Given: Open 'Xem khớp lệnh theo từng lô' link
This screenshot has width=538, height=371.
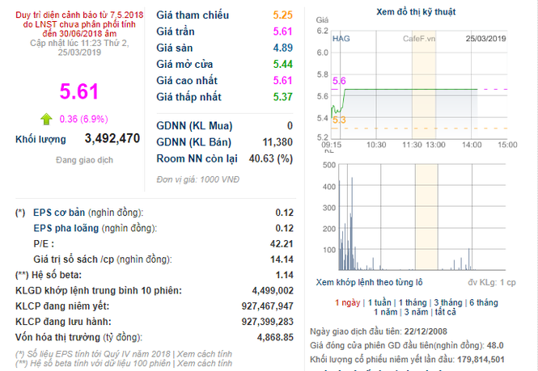Looking at the screenshot, I should pos(369,283).
